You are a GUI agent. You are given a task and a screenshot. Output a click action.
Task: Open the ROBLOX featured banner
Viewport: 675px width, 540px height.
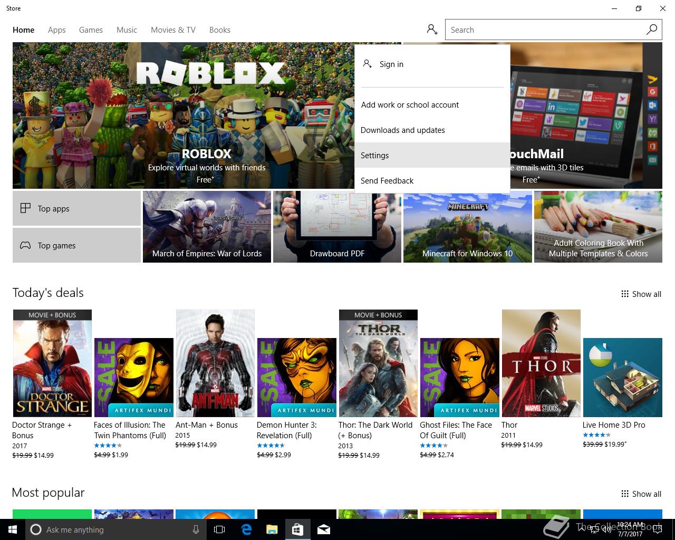(x=183, y=115)
